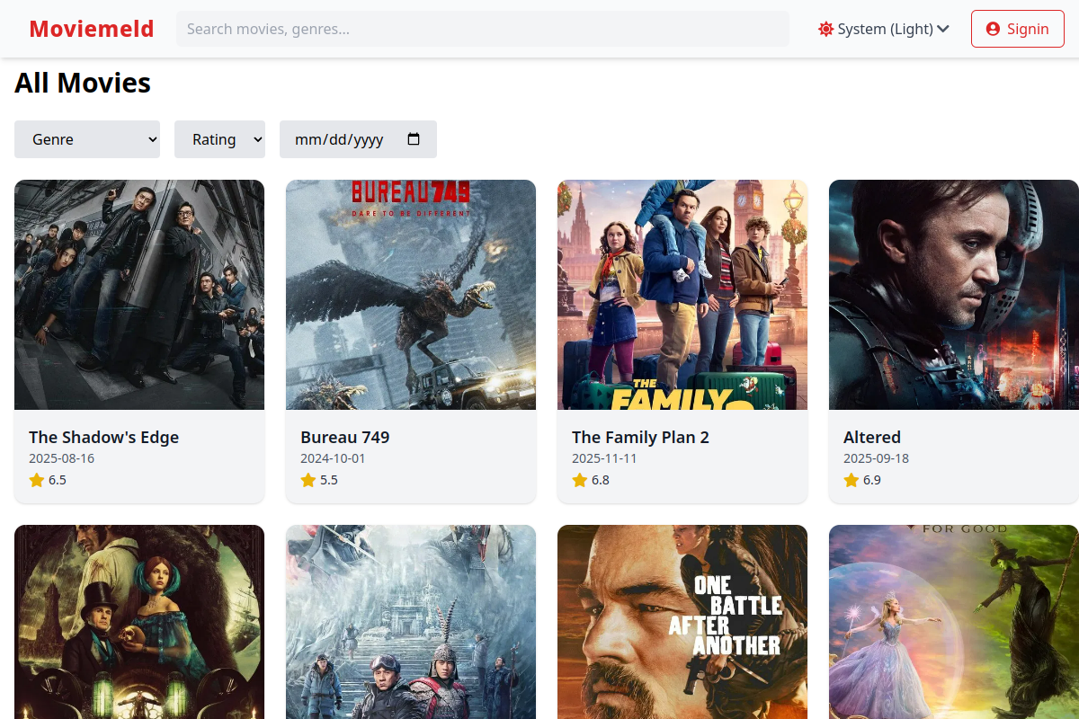The image size is (1079, 719).
Task: Open the Rating filter dropdown
Action: pyautogui.click(x=219, y=139)
